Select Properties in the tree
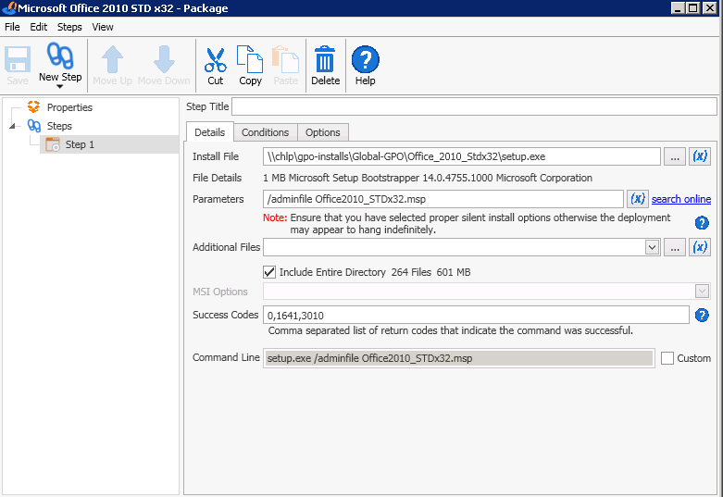The height and width of the screenshot is (497, 723). point(69,107)
